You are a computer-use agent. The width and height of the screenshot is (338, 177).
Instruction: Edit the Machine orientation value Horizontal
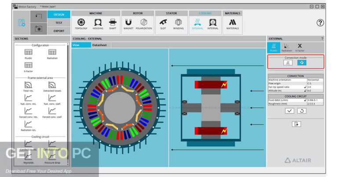(x=315, y=80)
